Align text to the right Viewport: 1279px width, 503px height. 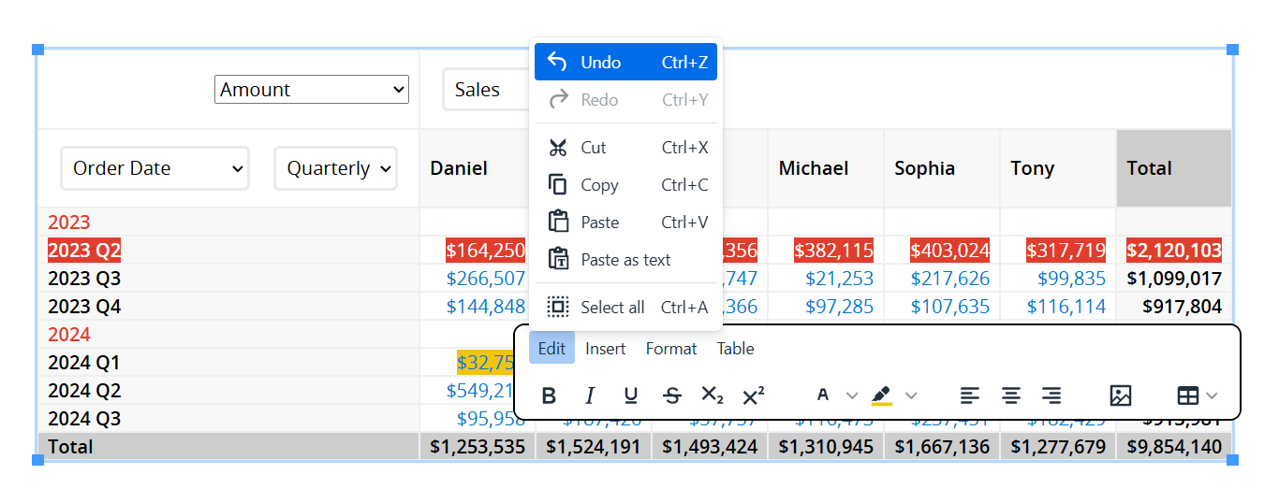tap(1052, 395)
